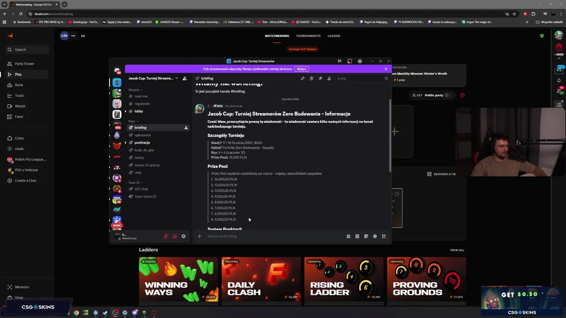Click Wyłącz button in streamer mode banner
566x318 pixels.
coord(302,69)
